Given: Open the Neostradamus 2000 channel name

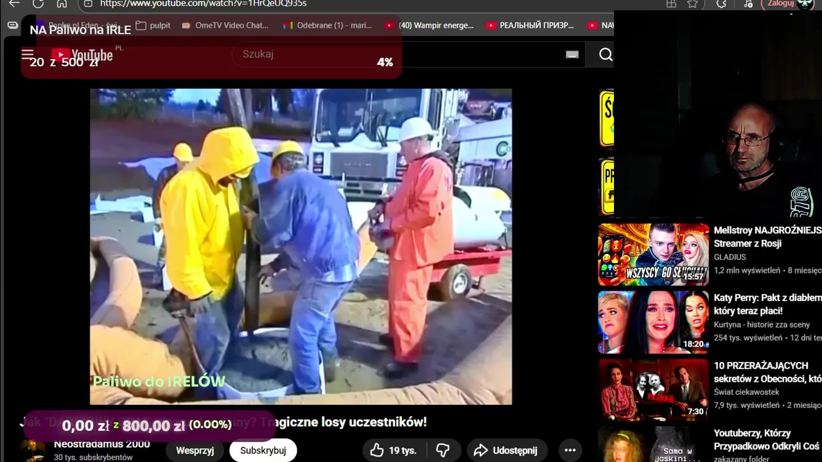Looking at the screenshot, I should pyautogui.click(x=101, y=444).
